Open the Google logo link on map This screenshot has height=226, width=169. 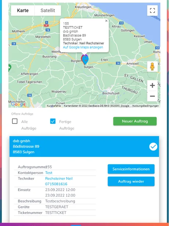coord(18,104)
